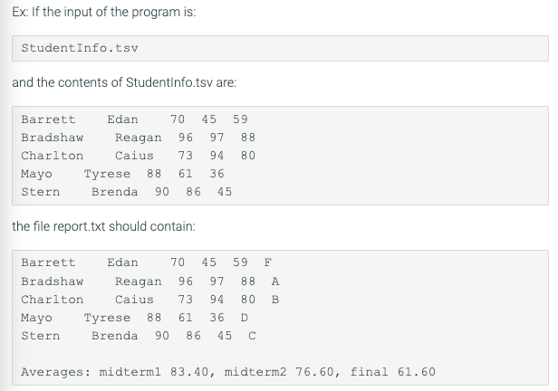Click 'the file report.txt should contain' text
Screen dimensions: 558x391
tap(103, 226)
